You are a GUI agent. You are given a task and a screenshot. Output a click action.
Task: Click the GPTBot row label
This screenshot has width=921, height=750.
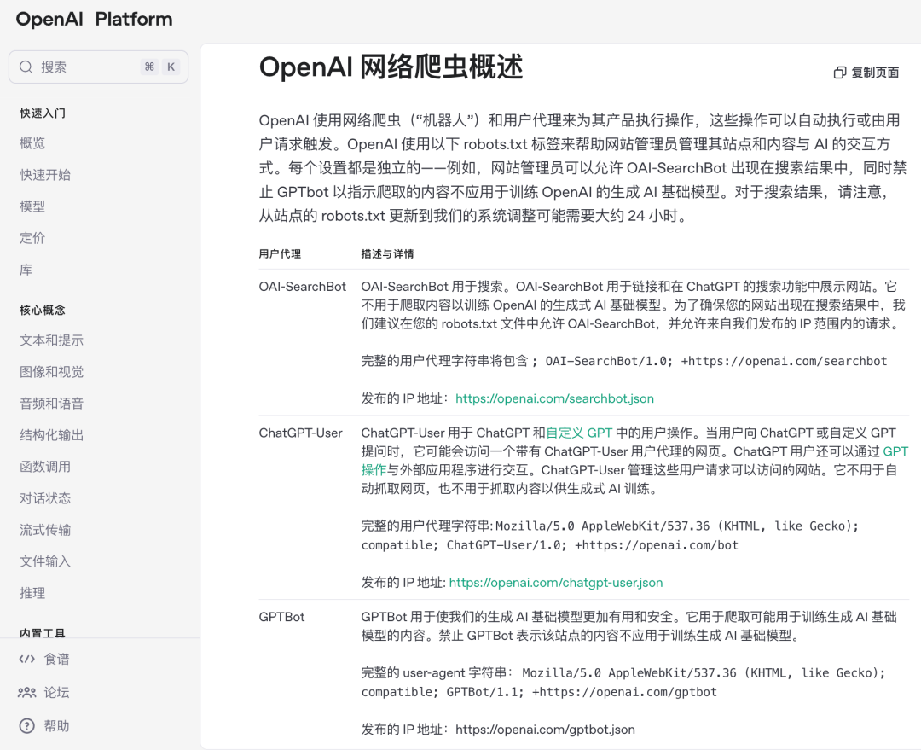[x=282, y=617]
